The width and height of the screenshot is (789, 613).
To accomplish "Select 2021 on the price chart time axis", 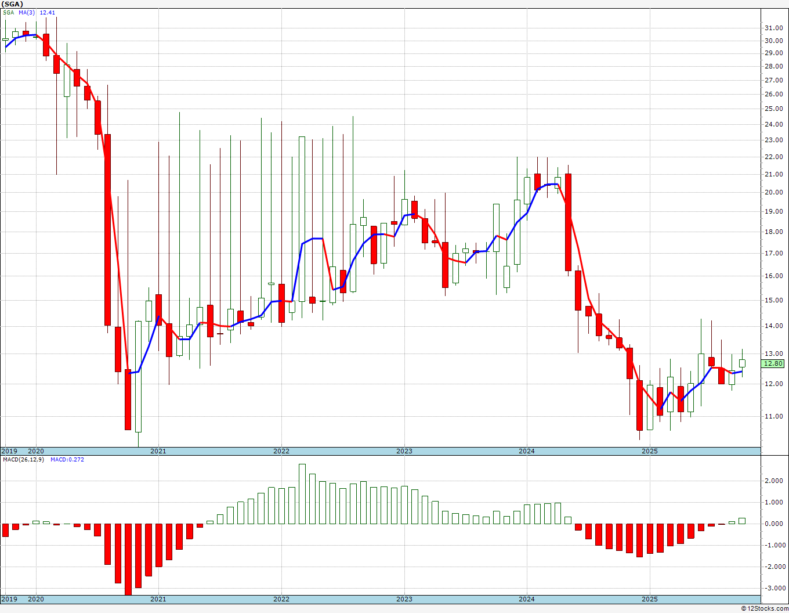I will click(x=158, y=451).
